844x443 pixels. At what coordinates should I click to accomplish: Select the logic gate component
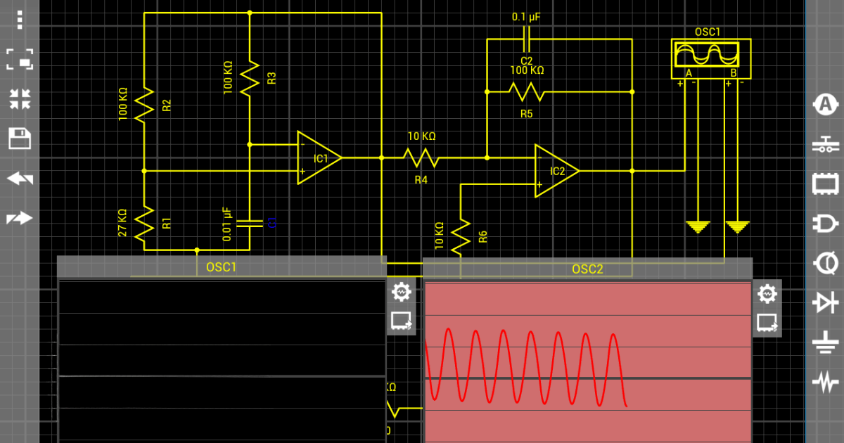coord(824,224)
